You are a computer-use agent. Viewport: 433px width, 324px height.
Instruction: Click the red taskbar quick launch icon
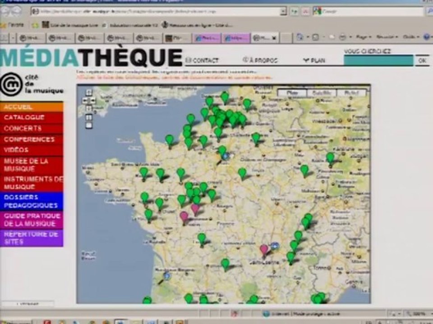click(47, 322)
